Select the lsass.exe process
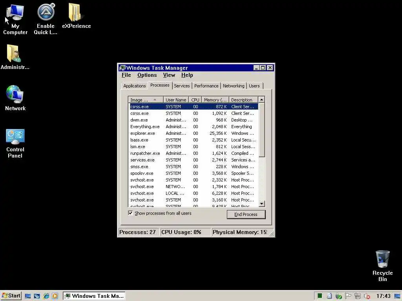The width and height of the screenshot is (402, 301). (x=193, y=140)
